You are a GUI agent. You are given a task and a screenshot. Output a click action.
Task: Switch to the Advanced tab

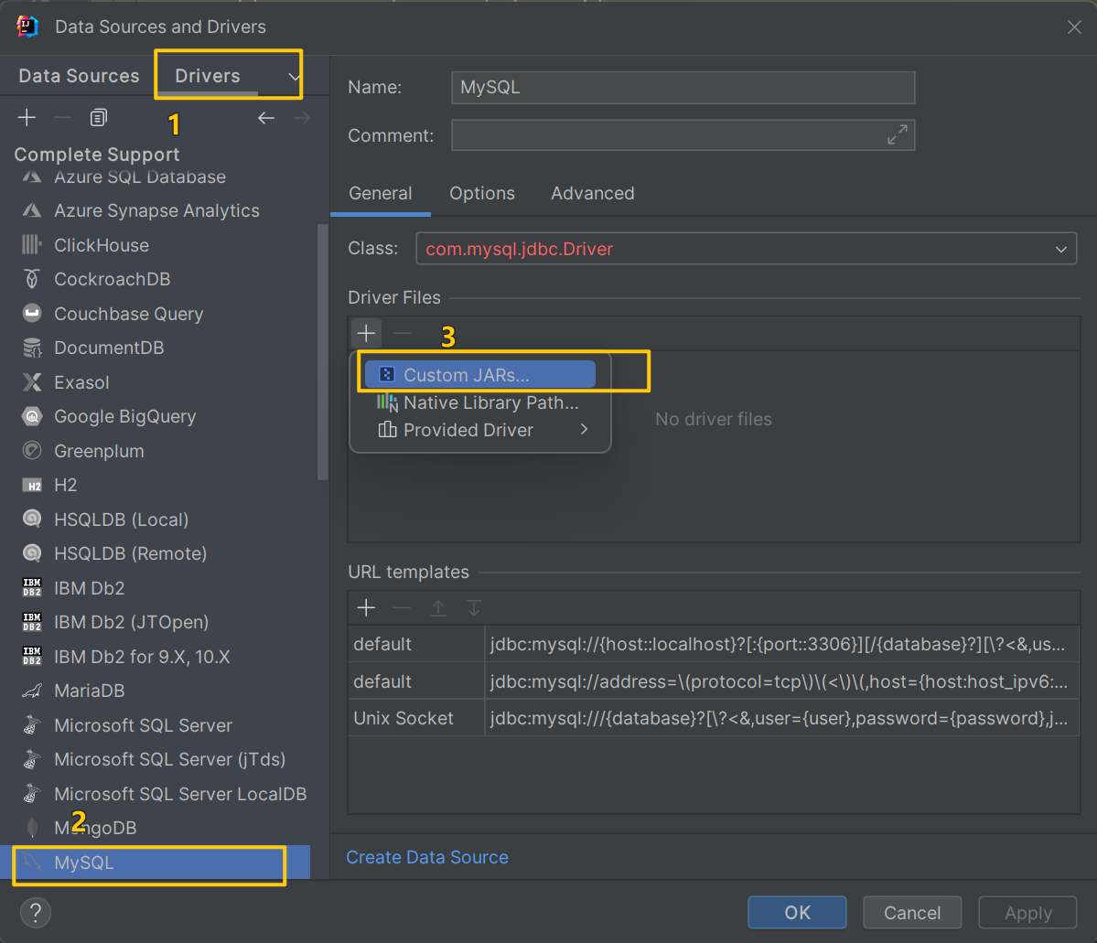(x=592, y=193)
